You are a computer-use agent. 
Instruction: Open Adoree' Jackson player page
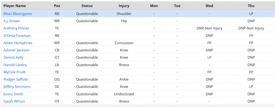coord(16,50)
